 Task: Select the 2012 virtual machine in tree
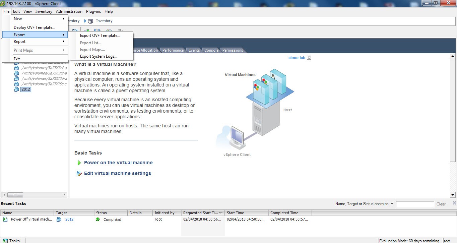pyautogui.click(x=26, y=89)
